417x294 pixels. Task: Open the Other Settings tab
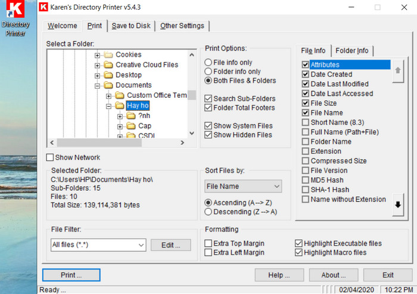pyautogui.click(x=182, y=26)
